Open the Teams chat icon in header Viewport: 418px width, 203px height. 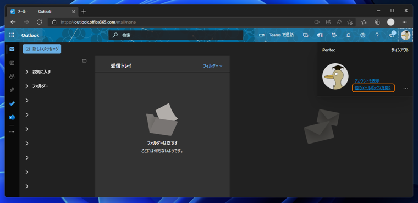coord(306,35)
